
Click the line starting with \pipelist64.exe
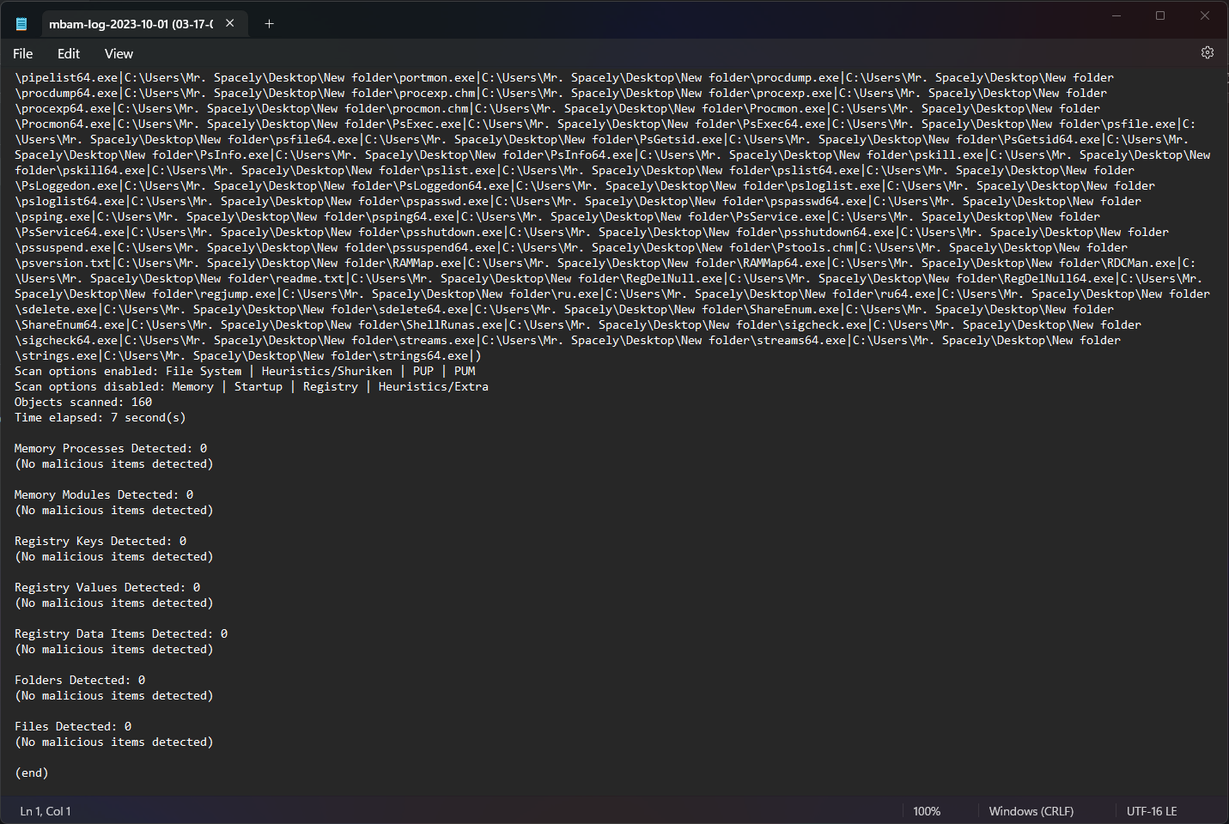coord(564,77)
